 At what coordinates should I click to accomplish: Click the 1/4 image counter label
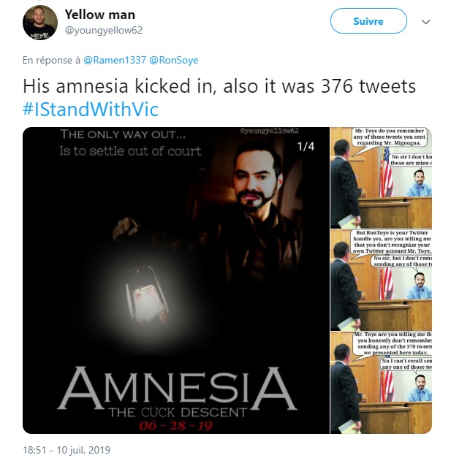(306, 146)
